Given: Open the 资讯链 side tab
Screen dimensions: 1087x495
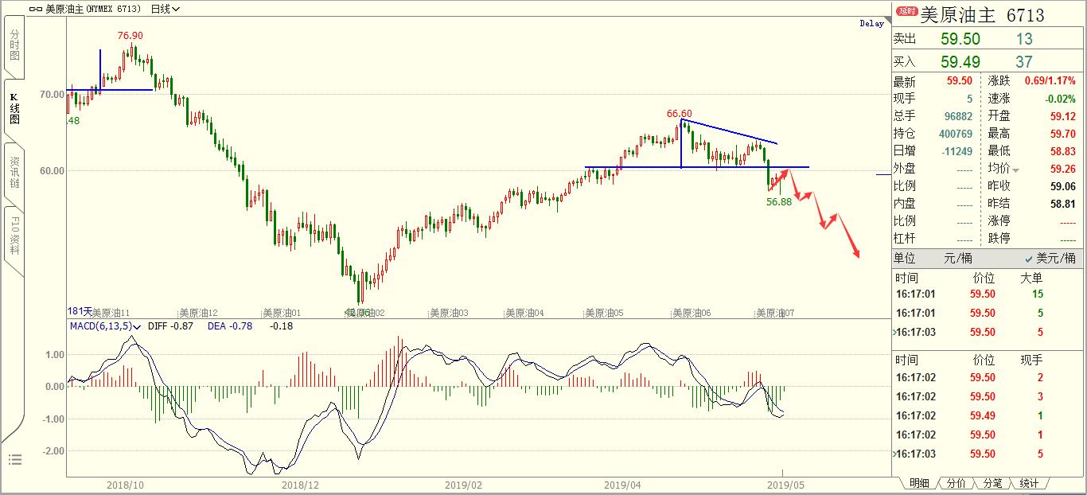Looking at the screenshot, I should coord(14,172).
